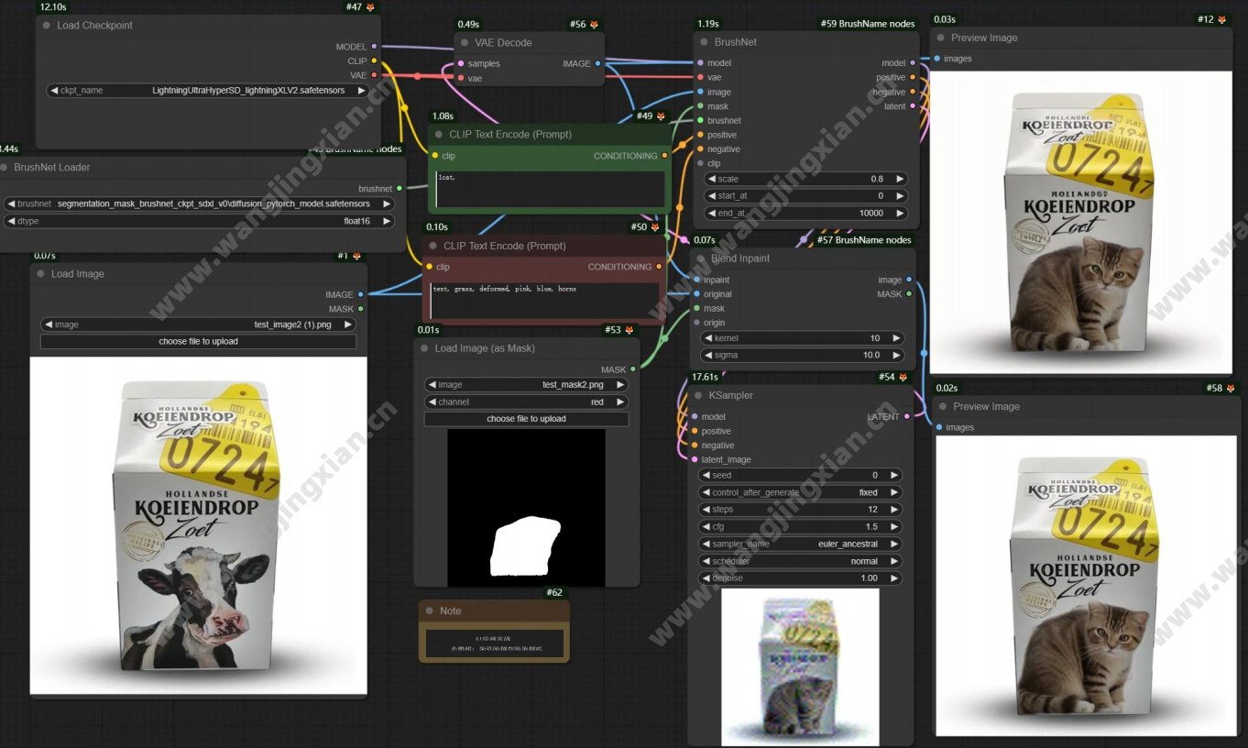Click the inpaint input port on Blend Inpaint

tap(696, 280)
